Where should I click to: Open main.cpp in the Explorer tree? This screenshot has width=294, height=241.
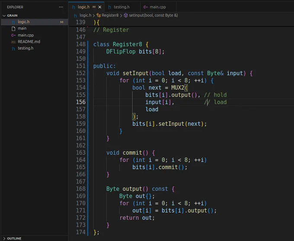[x=34, y=35]
